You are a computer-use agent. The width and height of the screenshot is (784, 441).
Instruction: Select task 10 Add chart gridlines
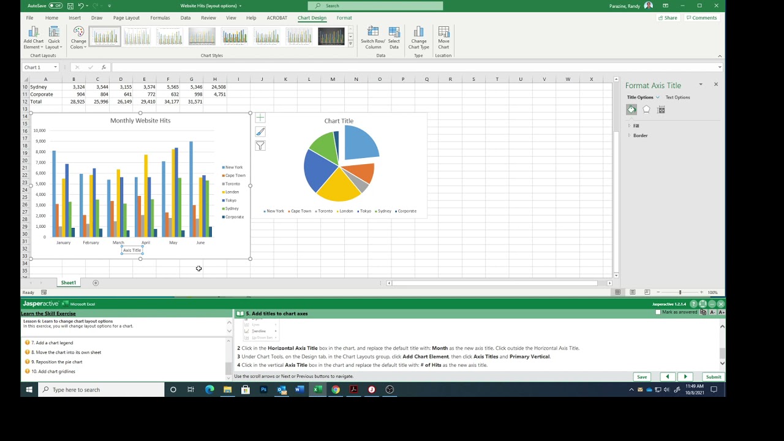pyautogui.click(x=53, y=371)
